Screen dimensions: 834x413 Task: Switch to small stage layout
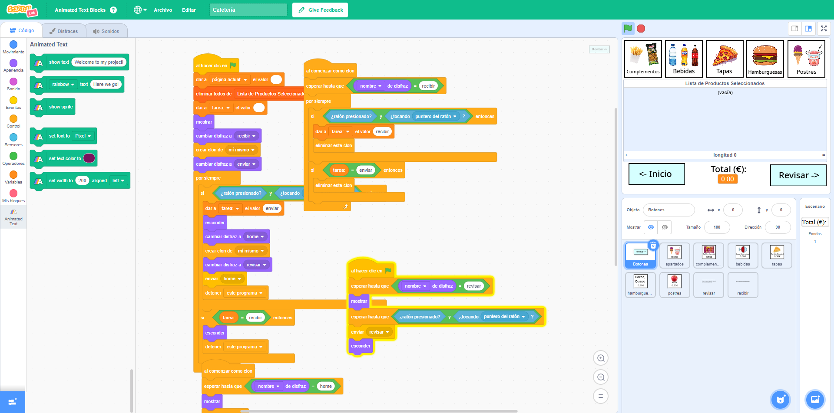(794, 29)
